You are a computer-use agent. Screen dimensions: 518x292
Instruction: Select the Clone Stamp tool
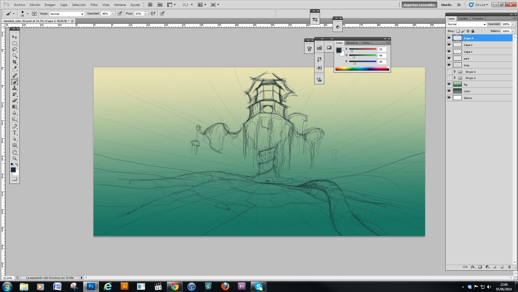point(15,88)
